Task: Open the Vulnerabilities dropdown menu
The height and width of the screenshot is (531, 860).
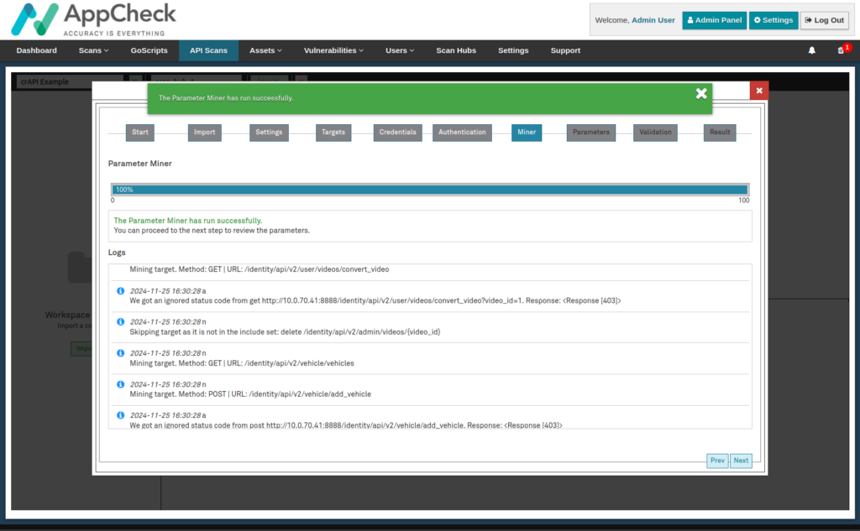Action: click(x=333, y=50)
